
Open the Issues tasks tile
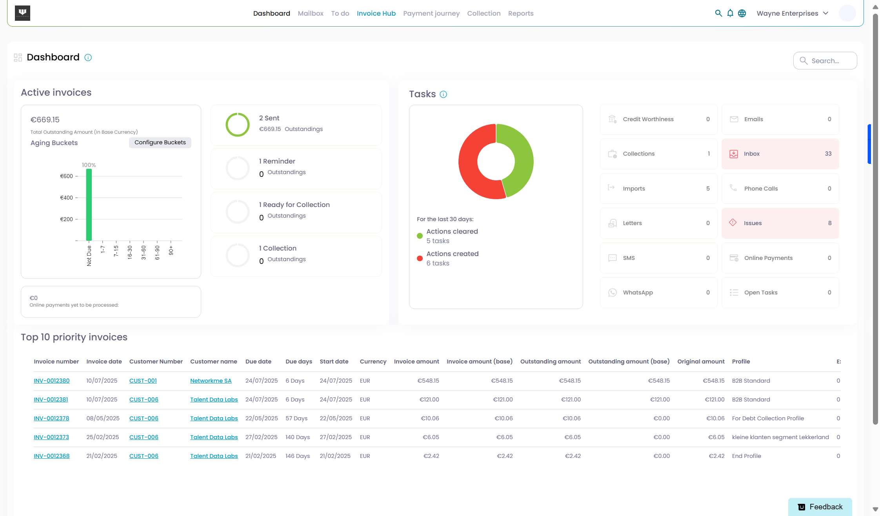tap(780, 223)
